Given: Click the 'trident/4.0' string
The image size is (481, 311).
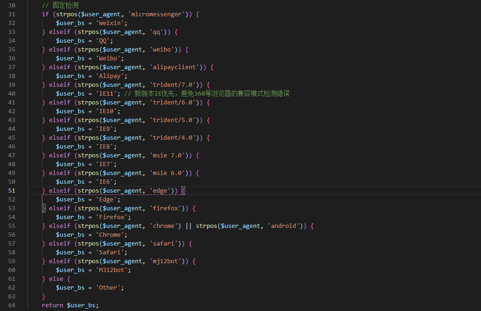Looking at the screenshot, I should [x=173, y=138].
